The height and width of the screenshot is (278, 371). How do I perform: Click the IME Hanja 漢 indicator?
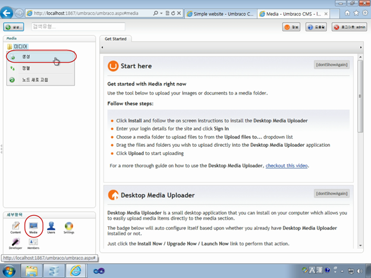319,270
